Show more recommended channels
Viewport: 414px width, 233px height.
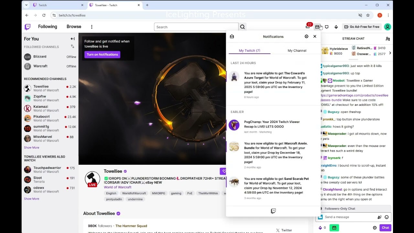click(31, 148)
